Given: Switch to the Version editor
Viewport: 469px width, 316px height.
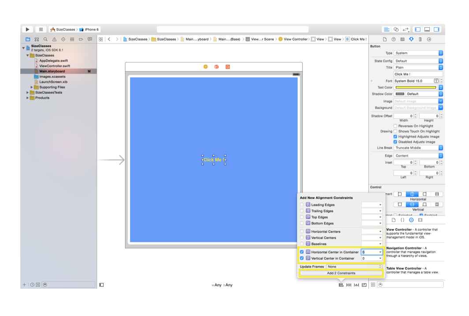Looking at the screenshot, I should click(x=406, y=29).
